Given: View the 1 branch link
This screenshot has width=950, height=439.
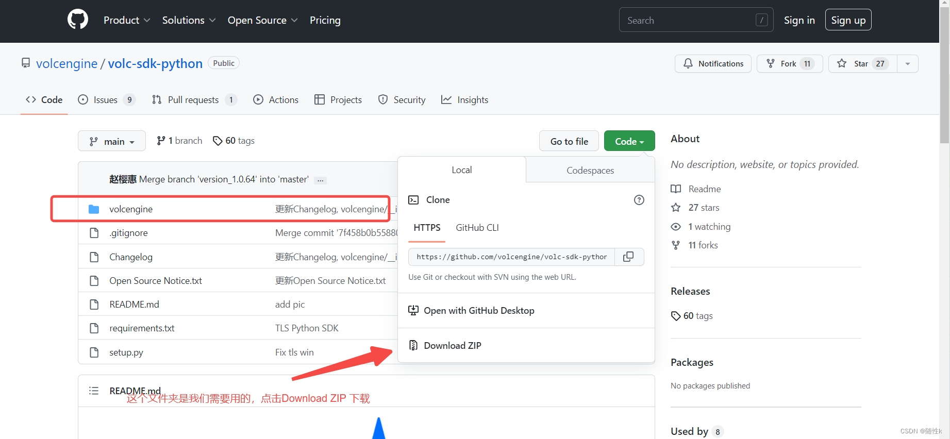Looking at the screenshot, I should coord(179,141).
